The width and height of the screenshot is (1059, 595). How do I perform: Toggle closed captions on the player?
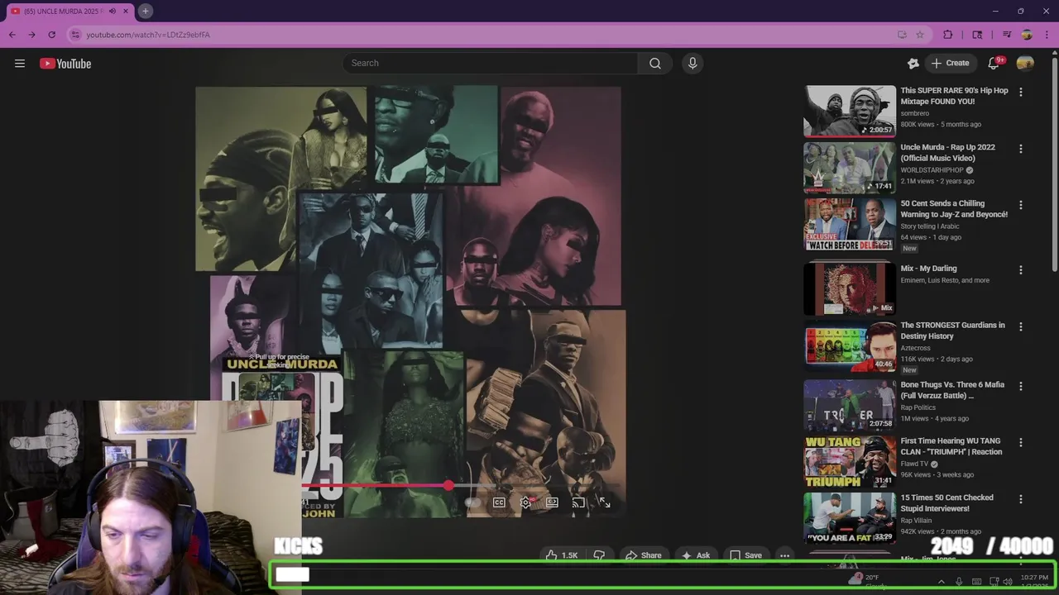click(x=499, y=502)
